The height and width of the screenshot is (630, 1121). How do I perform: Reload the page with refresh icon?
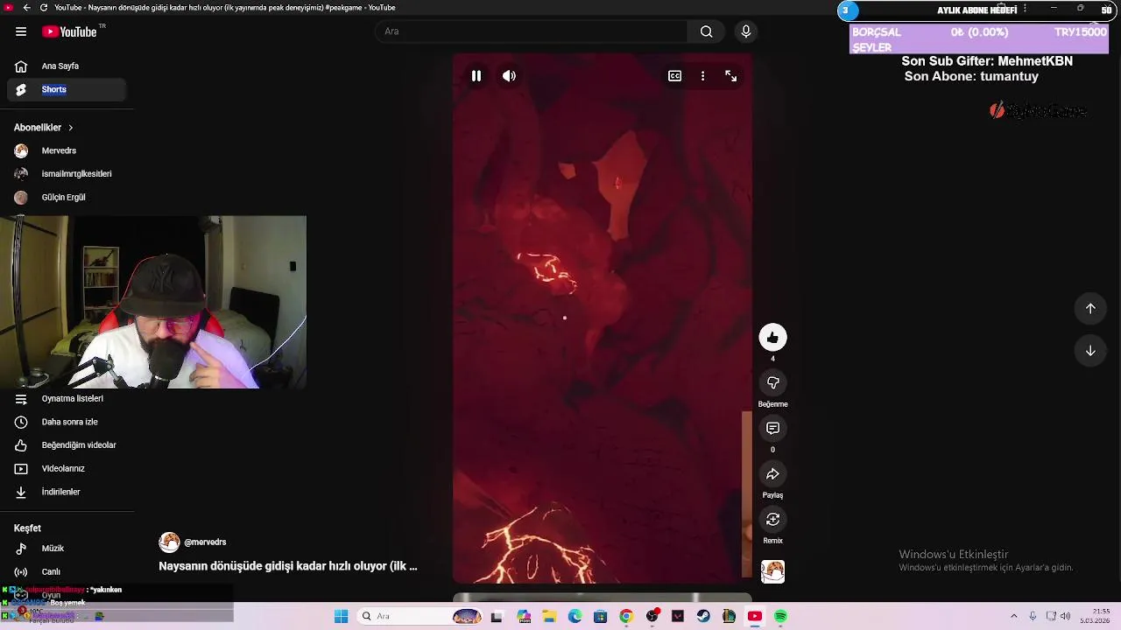coord(44,8)
